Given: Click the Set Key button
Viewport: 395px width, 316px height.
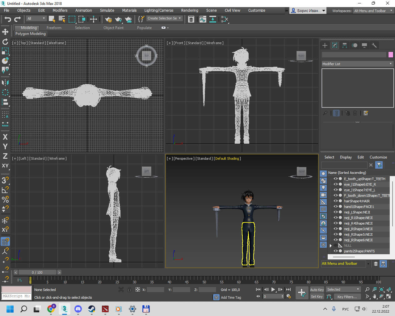Looking at the screenshot, I should [x=317, y=297].
